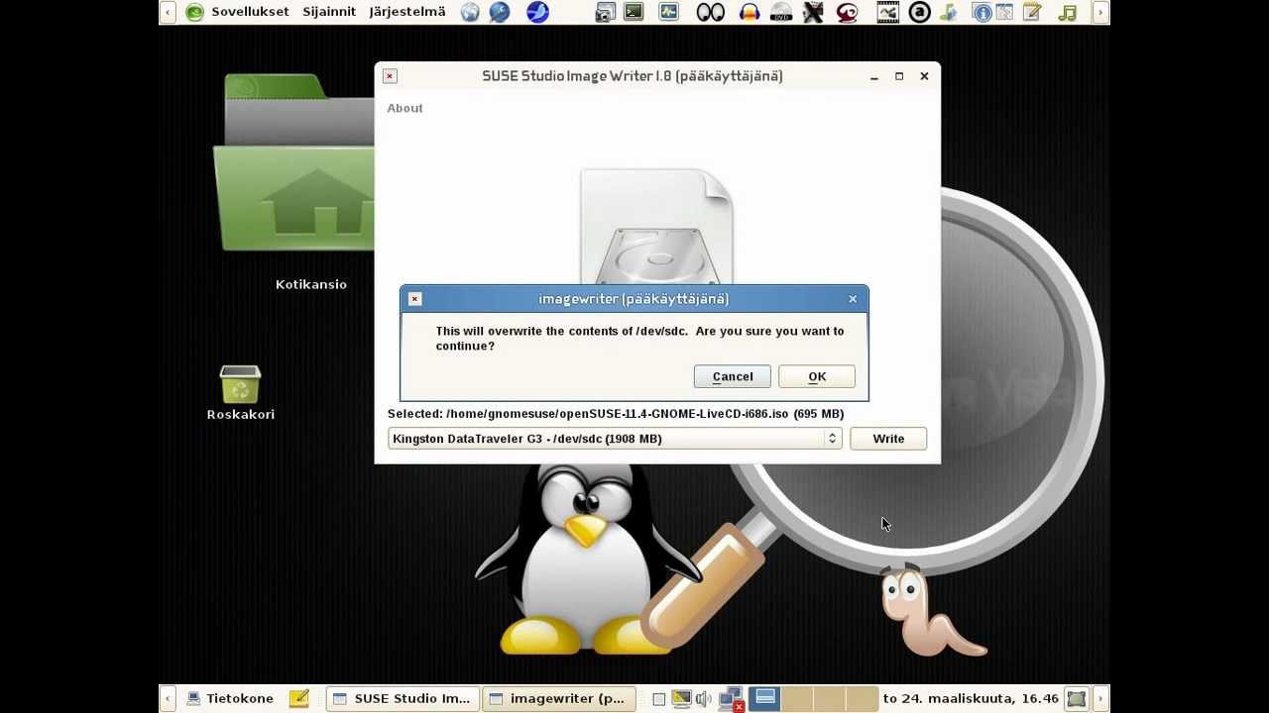Open the yellow music notes player
Image resolution: width=1269 pixels, height=713 pixels.
click(1067, 12)
